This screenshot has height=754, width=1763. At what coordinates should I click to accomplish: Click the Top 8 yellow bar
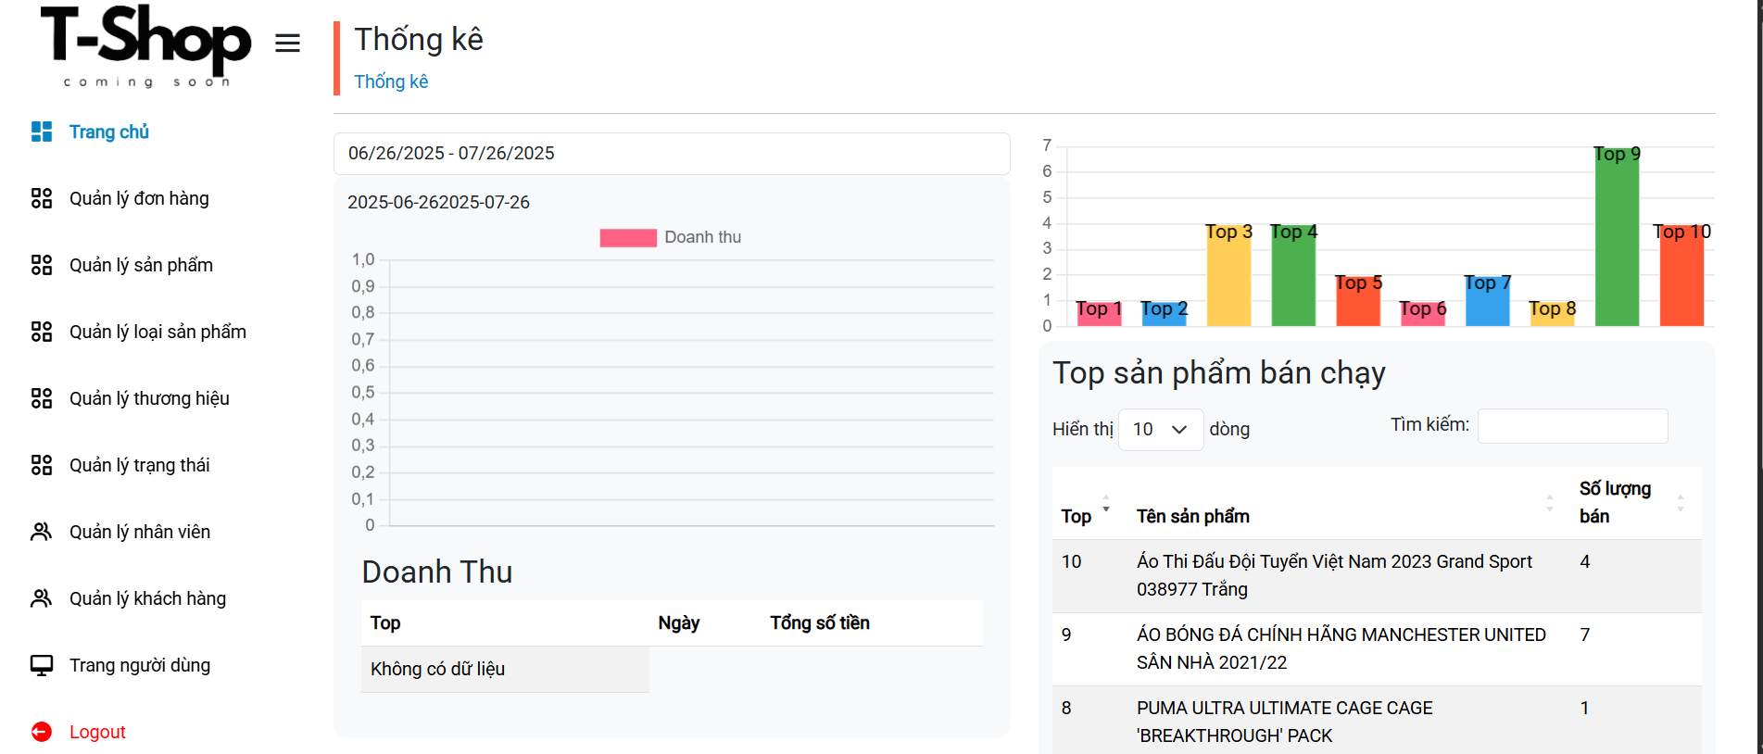tap(1553, 313)
